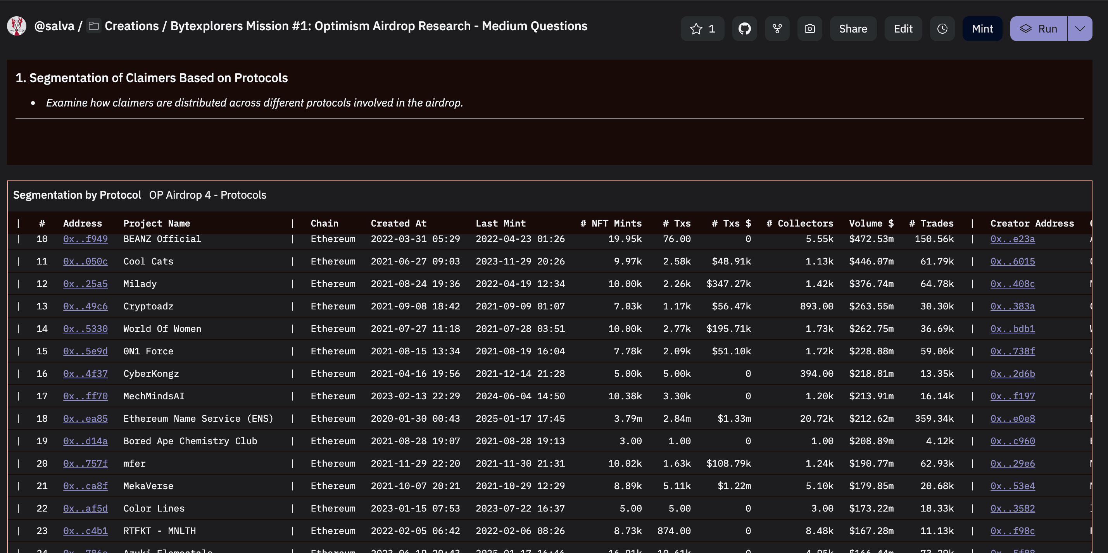This screenshot has width=1108, height=553.
Task: Open address 0x..ca8f for MekaVerse
Action: coord(85,486)
